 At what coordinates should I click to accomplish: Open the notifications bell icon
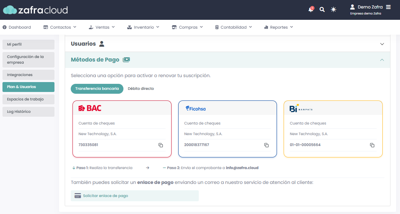coord(311,10)
